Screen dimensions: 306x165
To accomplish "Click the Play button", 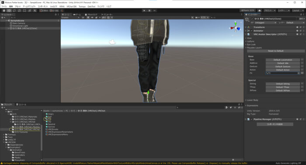I will pyautogui.click(x=144, y=10).
